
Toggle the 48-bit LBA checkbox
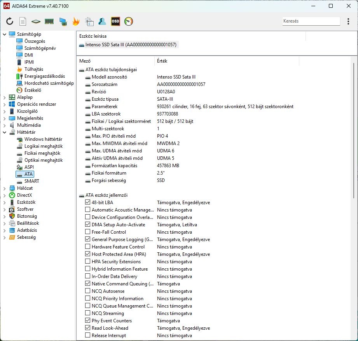(x=88, y=202)
